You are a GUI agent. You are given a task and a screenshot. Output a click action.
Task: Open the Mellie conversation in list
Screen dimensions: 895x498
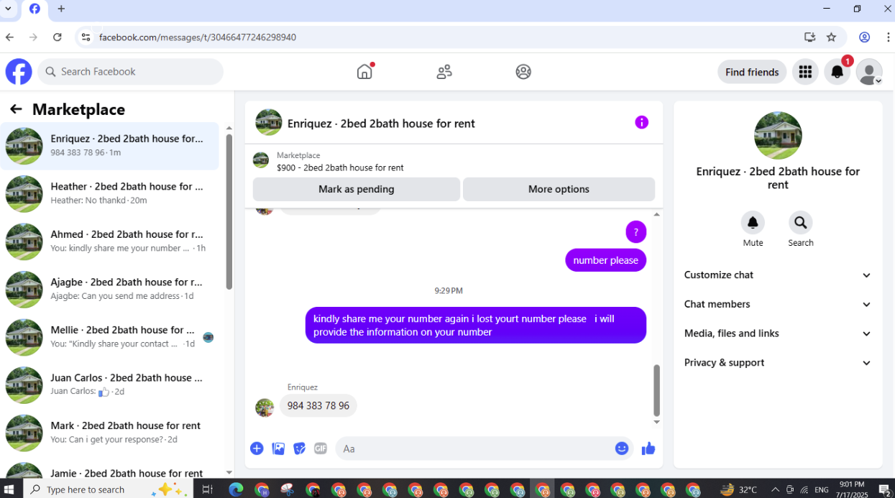[110, 337]
